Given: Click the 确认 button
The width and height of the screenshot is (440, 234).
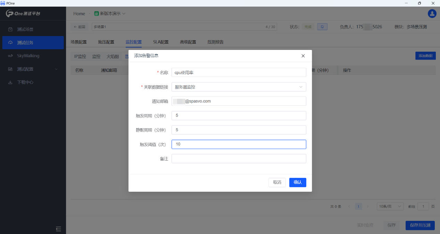Looking at the screenshot, I should (298, 182).
